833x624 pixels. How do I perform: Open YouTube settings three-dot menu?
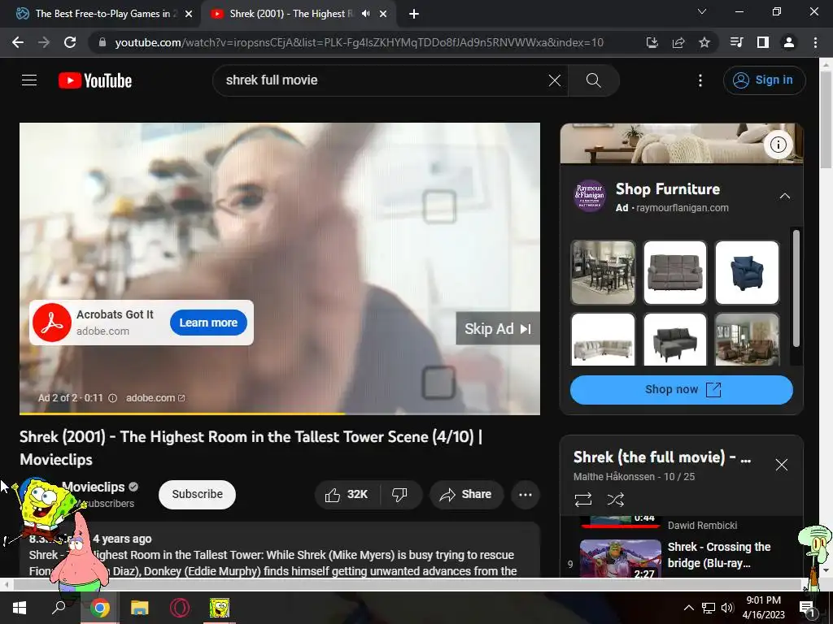(700, 80)
